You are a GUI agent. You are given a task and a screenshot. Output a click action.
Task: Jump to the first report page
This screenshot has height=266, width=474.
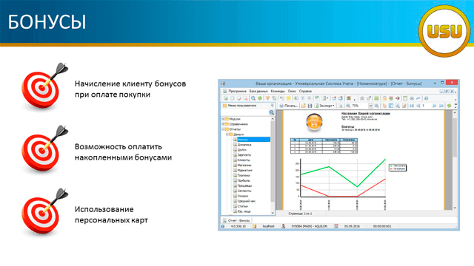tap(412, 106)
